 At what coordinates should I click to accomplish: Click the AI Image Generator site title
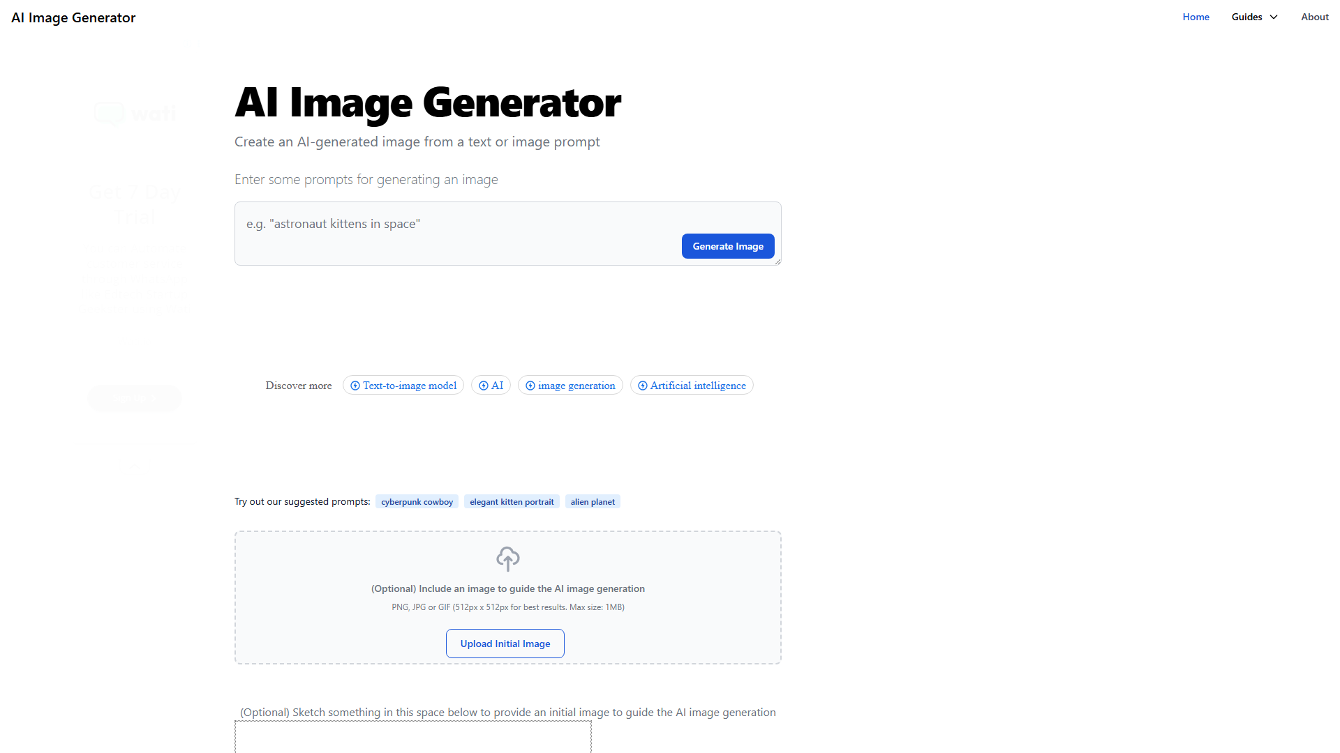coord(73,17)
